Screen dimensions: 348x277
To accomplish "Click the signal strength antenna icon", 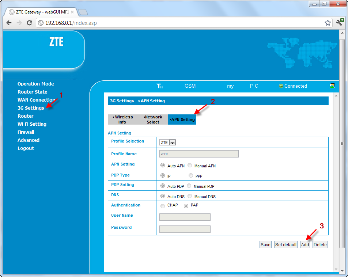I will [160, 86].
